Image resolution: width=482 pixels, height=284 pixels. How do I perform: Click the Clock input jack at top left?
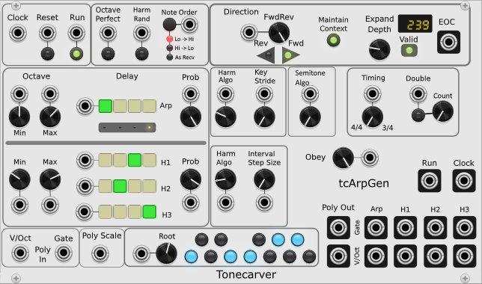tap(17, 33)
